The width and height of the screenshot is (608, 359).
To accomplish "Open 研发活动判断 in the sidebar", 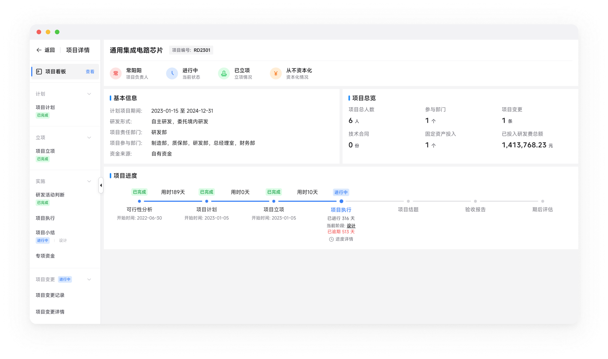I will coord(50,195).
